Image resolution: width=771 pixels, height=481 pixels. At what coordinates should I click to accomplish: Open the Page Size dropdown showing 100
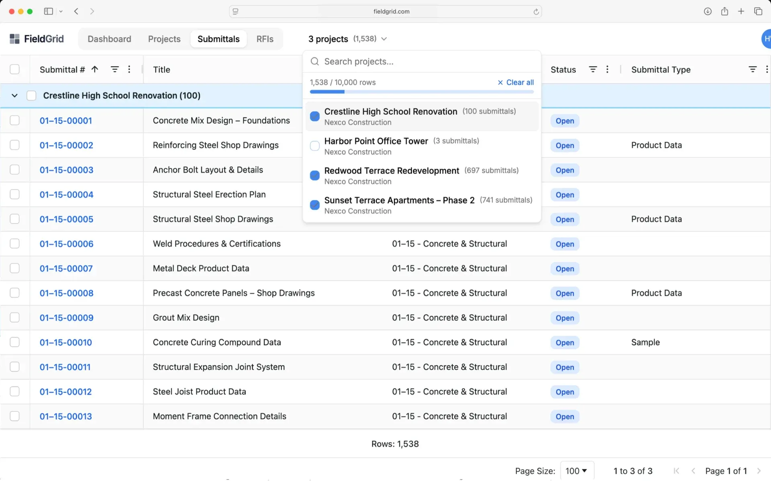point(577,471)
